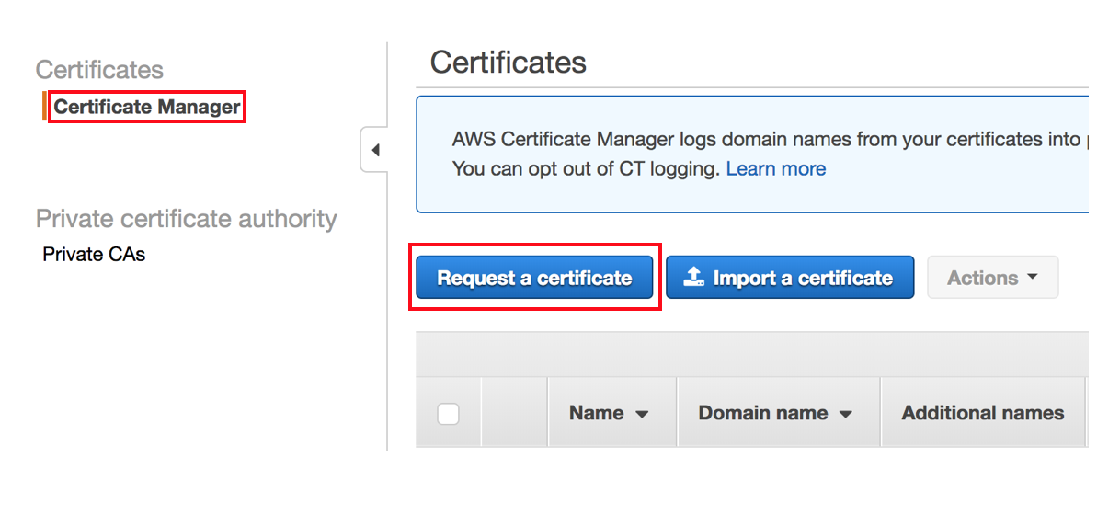The width and height of the screenshot is (1120, 515).
Task: Collapse the left navigation panel arrow
Action: 375,150
